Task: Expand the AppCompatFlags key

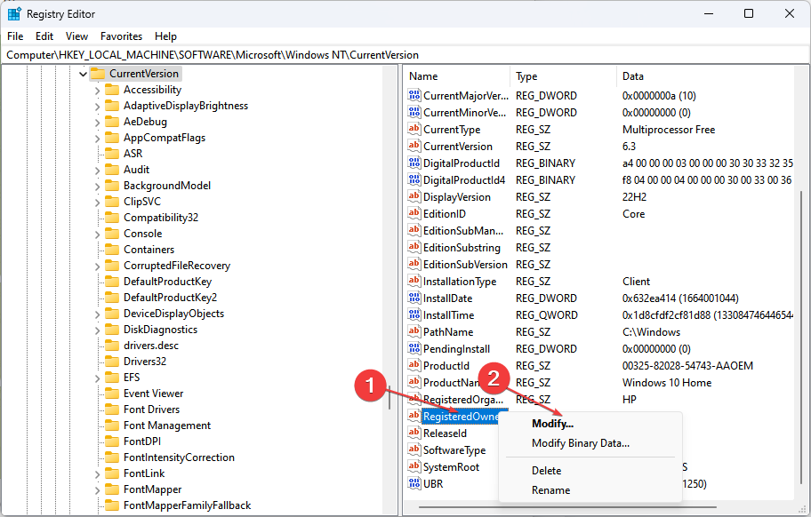Action: coord(97,139)
